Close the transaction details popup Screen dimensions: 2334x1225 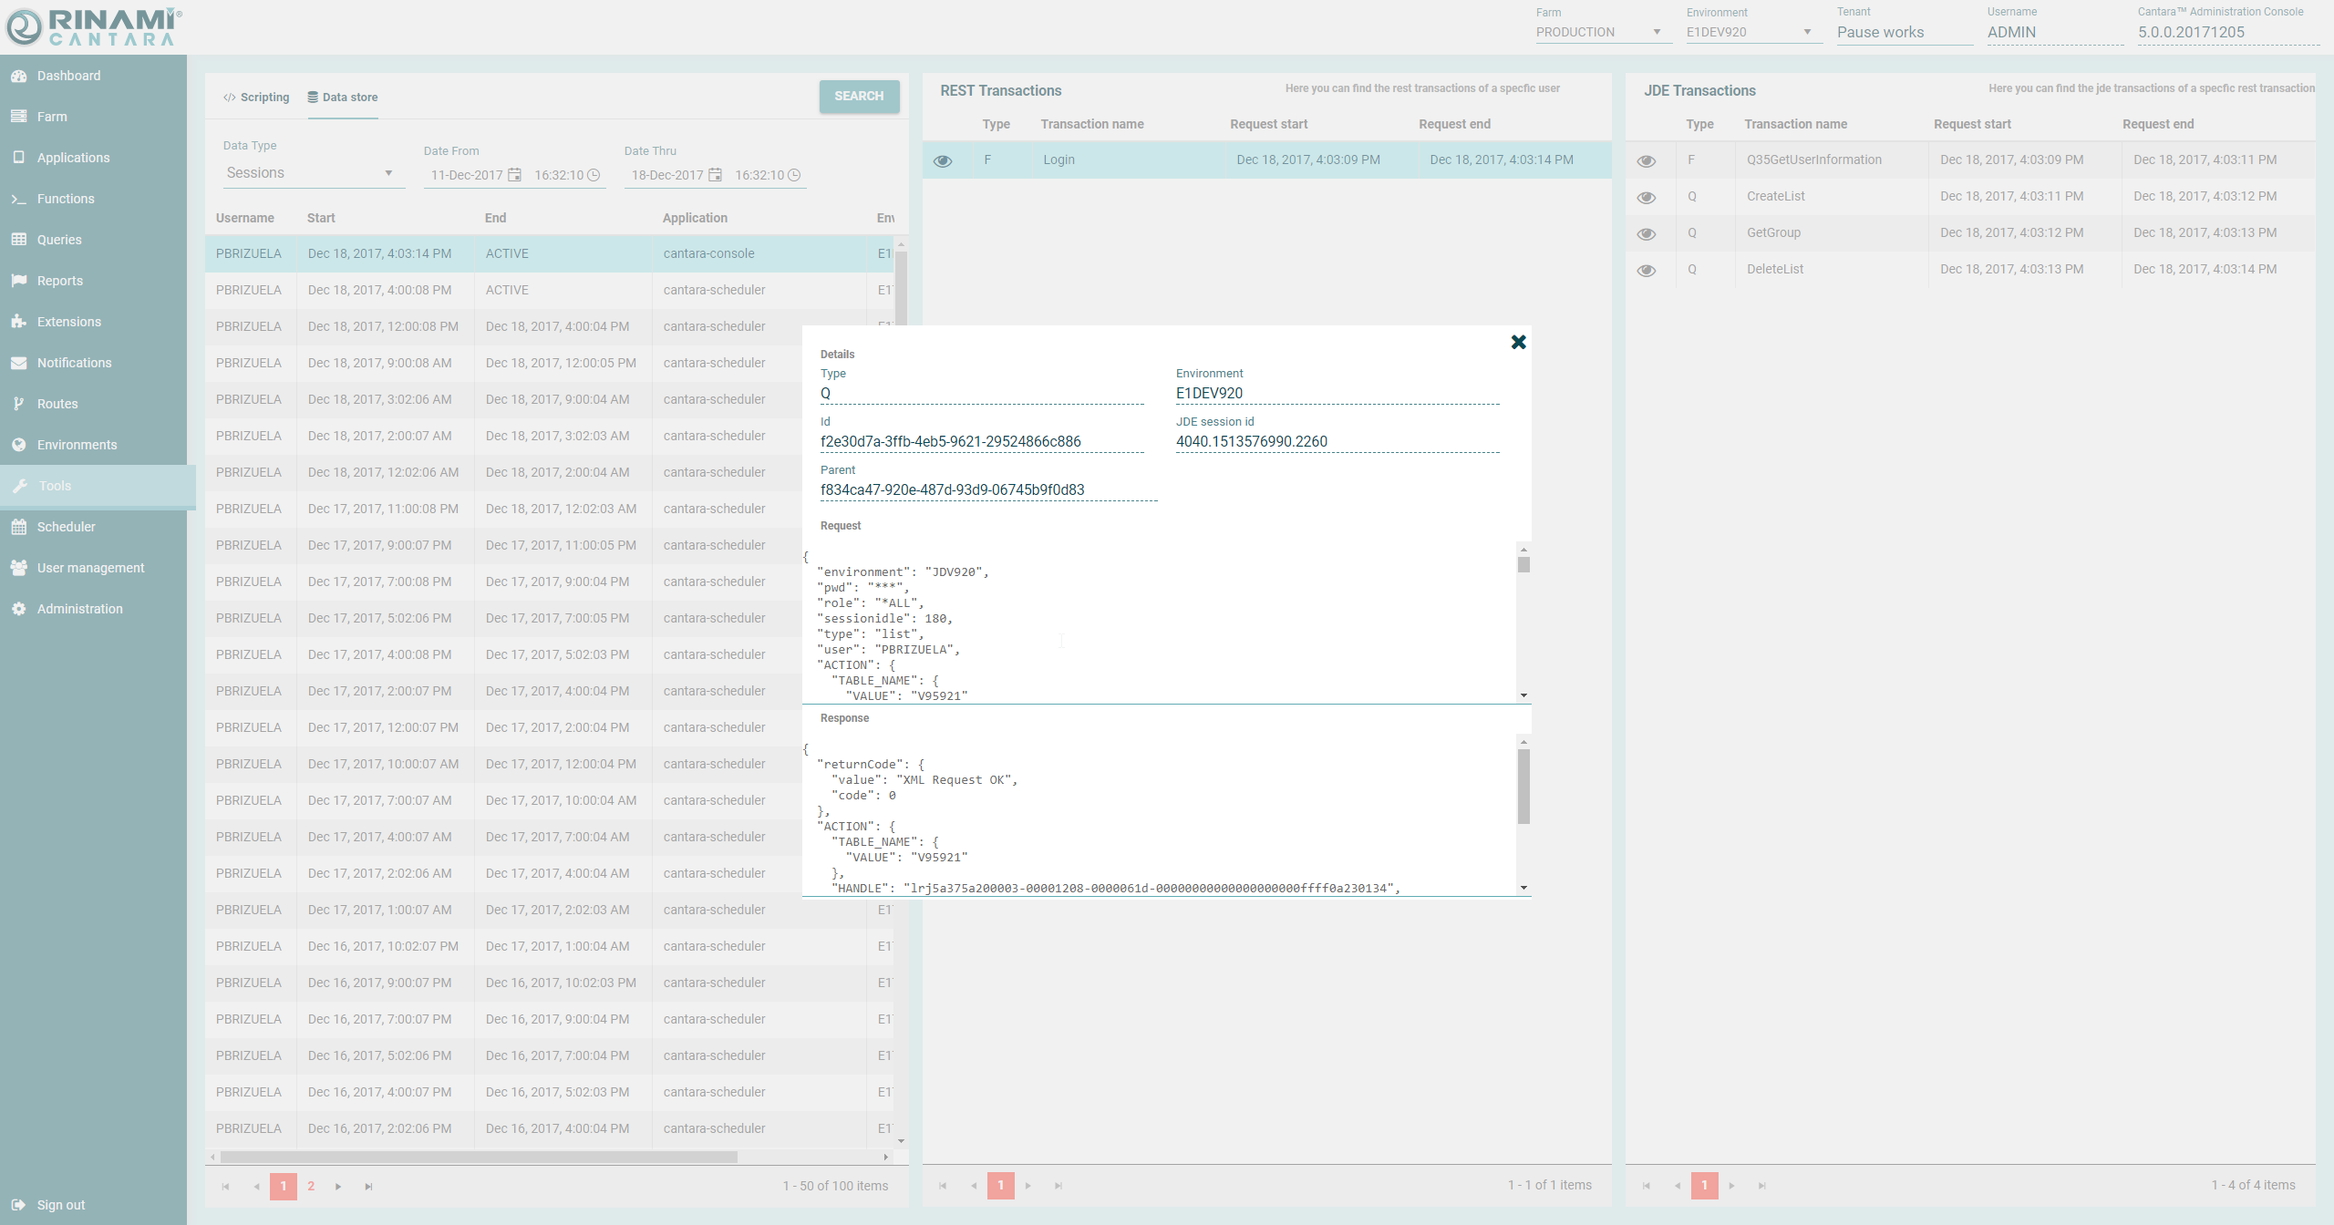[1518, 342]
